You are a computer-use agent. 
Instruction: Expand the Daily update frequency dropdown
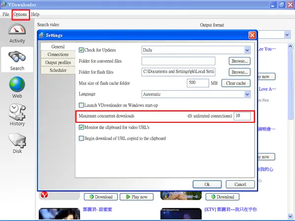pyautogui.click(x=247, y=50)
